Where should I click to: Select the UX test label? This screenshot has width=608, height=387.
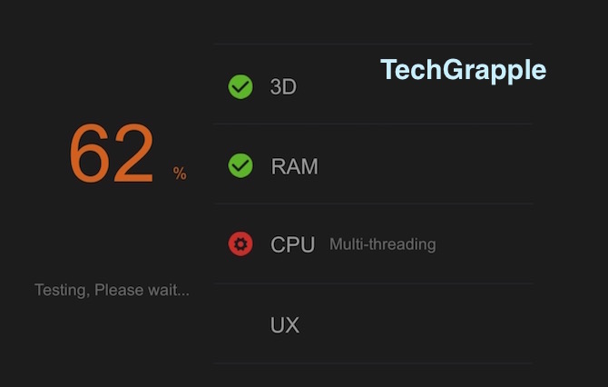click(x=284, y=324)
